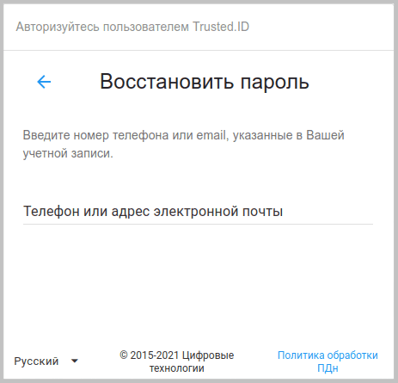Click the Восстановить пароль heading
Screen dimensions: 398x383
[x=205, y=82]
